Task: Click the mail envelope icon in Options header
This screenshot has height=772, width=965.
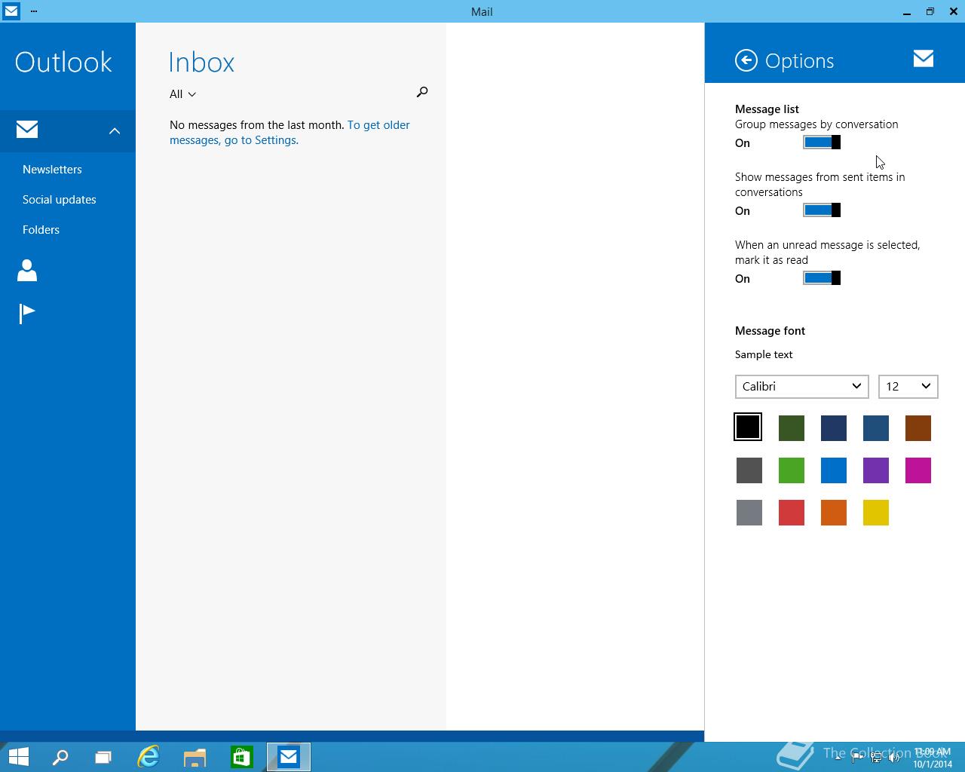Action: click(x=924, y=59)
